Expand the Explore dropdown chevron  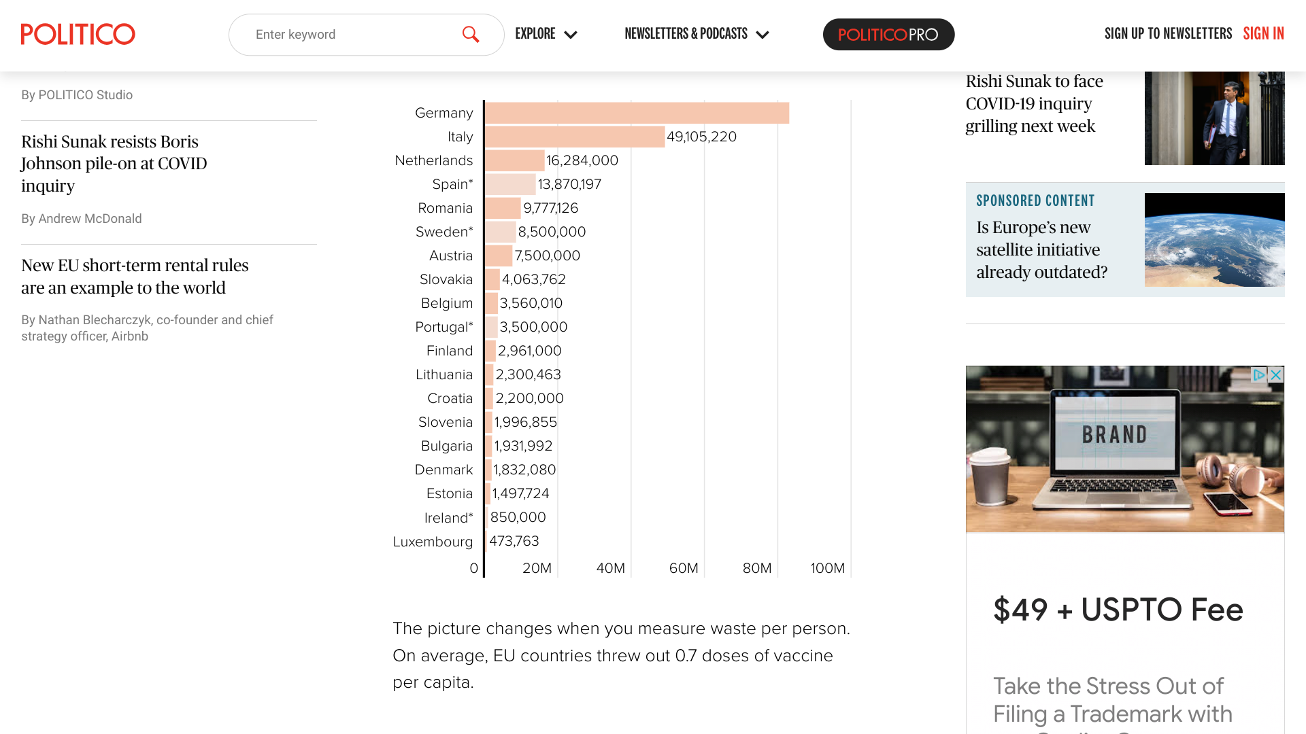571,35
